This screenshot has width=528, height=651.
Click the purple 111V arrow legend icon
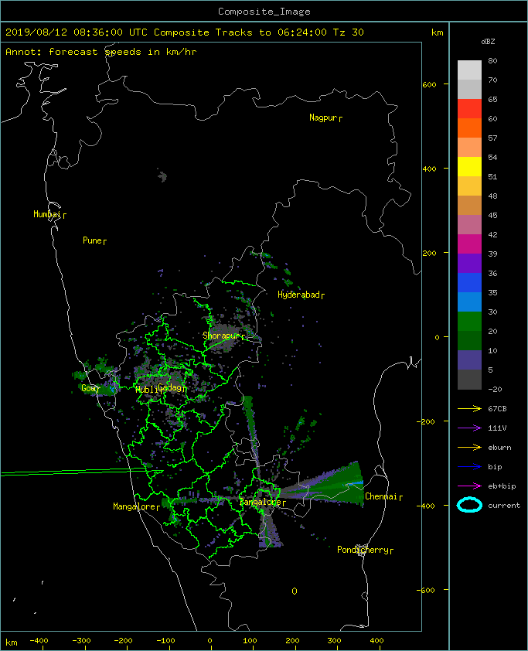469,428
